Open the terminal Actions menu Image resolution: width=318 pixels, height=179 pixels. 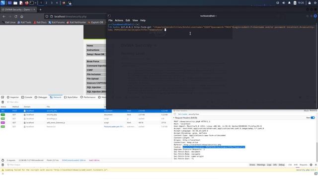119,20
